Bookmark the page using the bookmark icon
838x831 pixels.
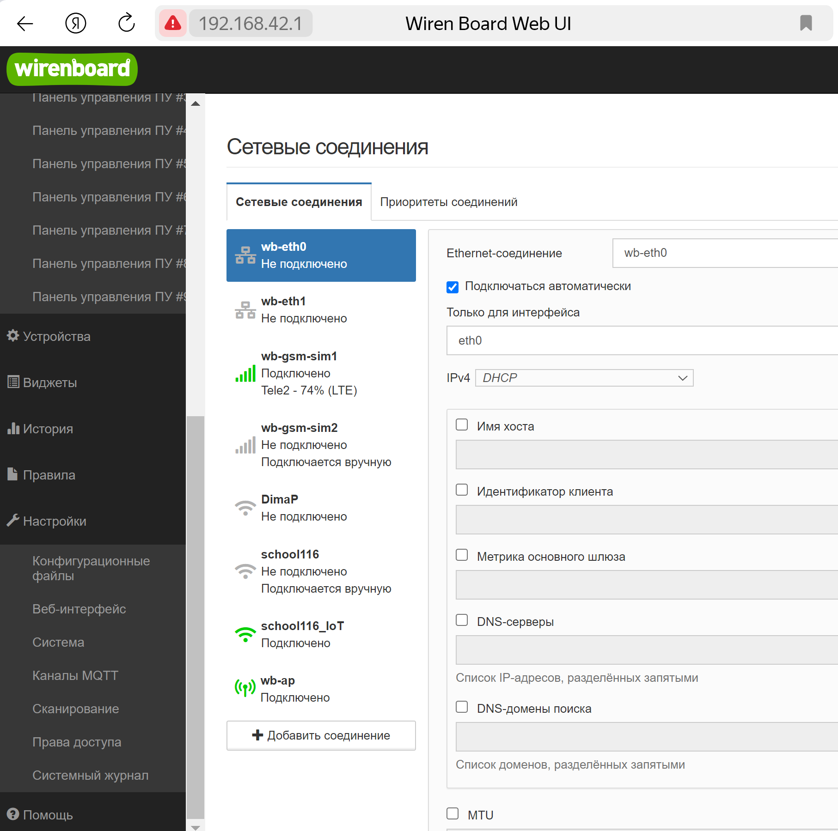[x=806, y=23]
